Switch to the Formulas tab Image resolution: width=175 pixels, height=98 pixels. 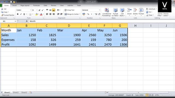[x=36, y=5]
